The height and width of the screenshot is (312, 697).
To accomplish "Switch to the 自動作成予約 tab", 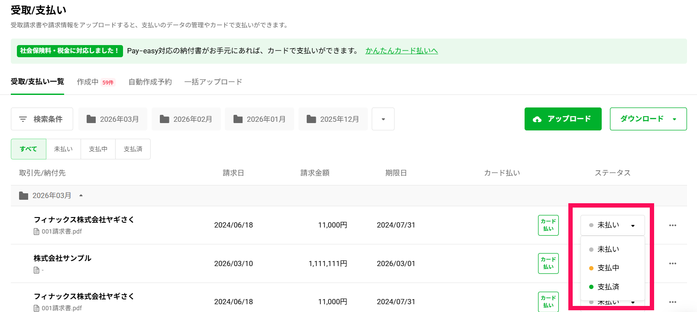I will pos(150,82).
